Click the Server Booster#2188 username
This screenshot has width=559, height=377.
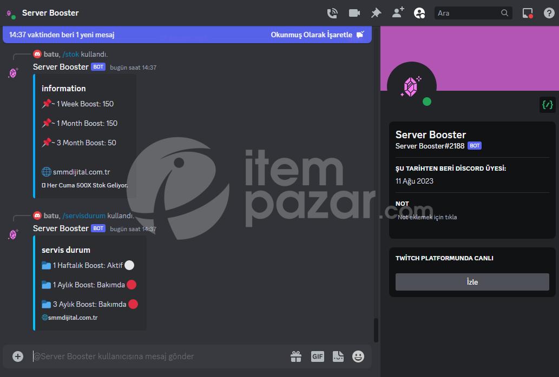430,146
